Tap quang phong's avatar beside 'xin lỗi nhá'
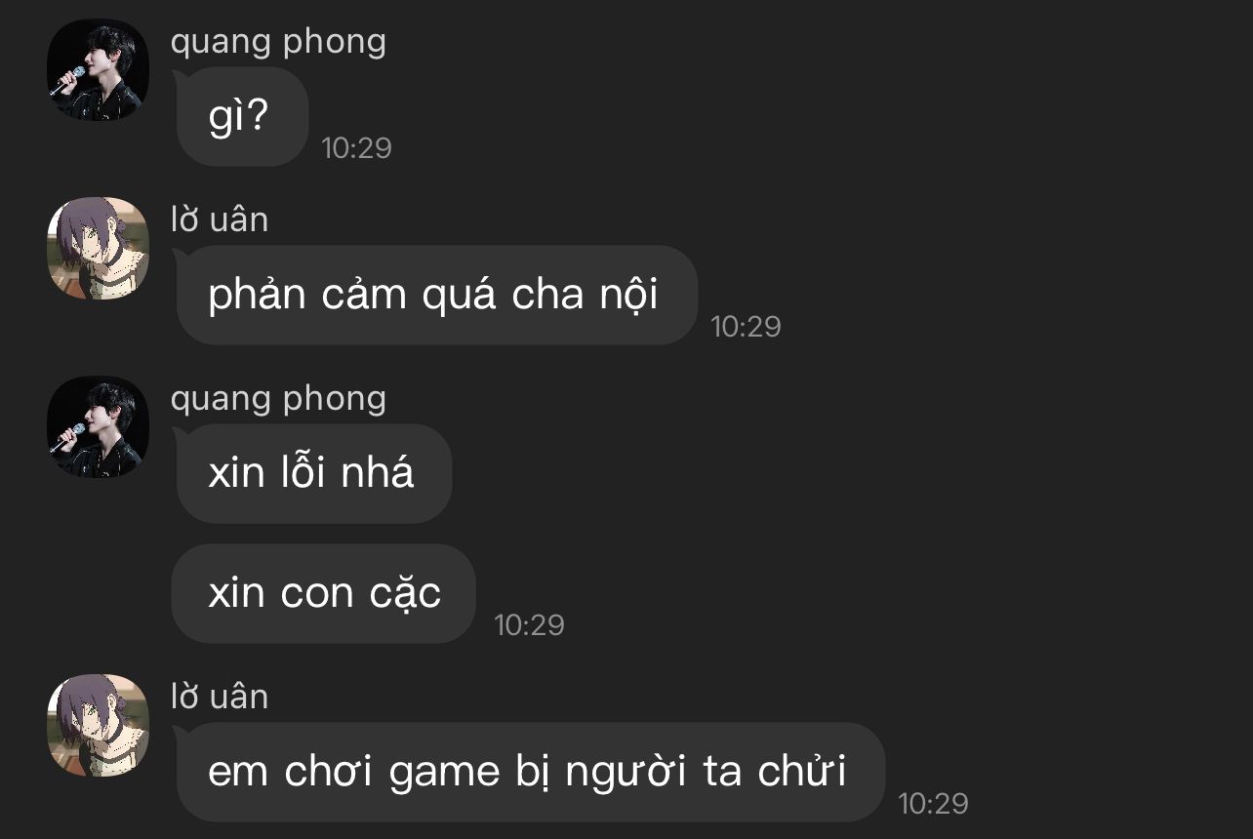This screenshot has width=1253, height=839. click(98, 426)
